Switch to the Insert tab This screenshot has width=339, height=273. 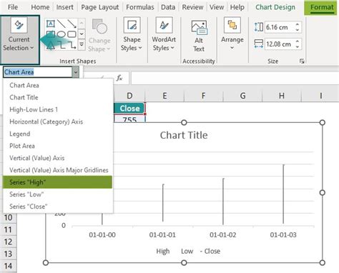64,7
